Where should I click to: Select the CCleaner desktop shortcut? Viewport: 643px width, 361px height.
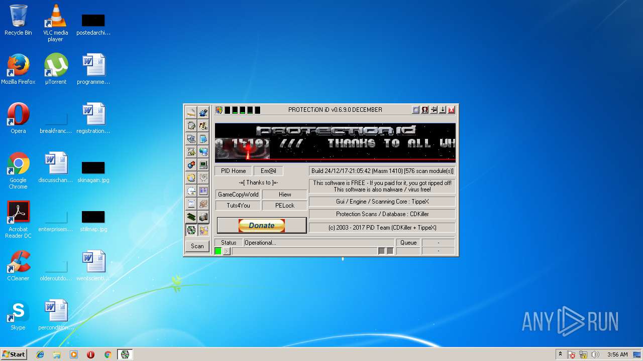18,266
